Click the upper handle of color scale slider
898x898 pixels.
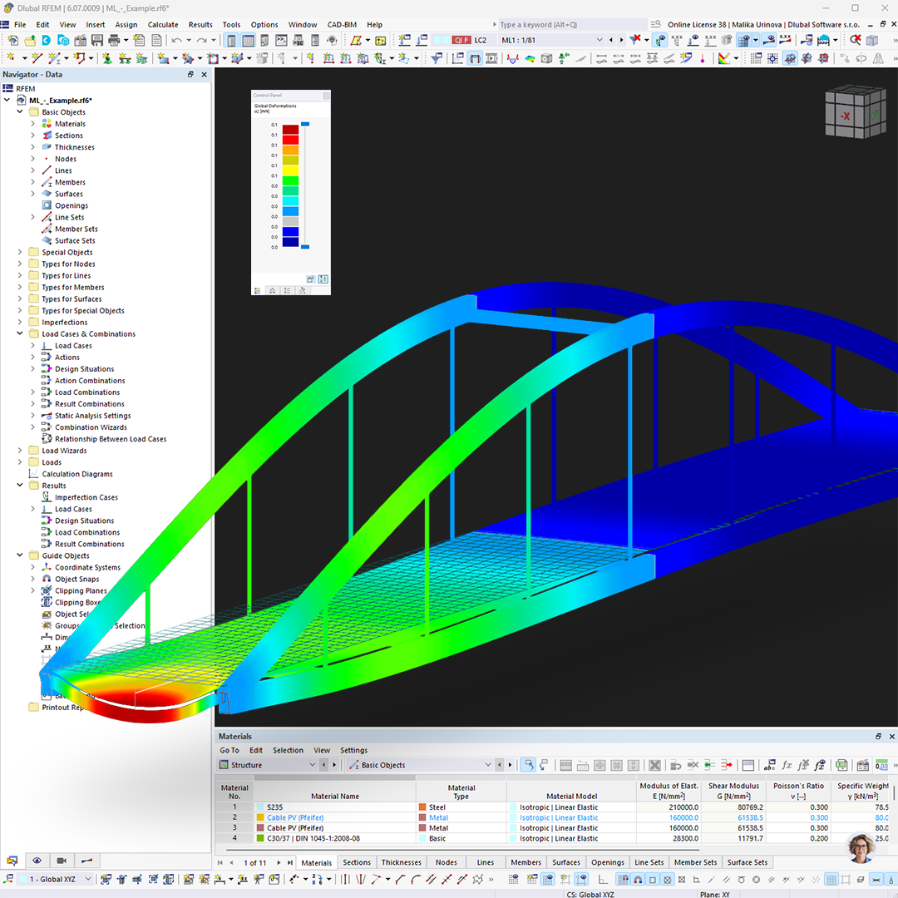pyautogui.click(x=305, y=124)
